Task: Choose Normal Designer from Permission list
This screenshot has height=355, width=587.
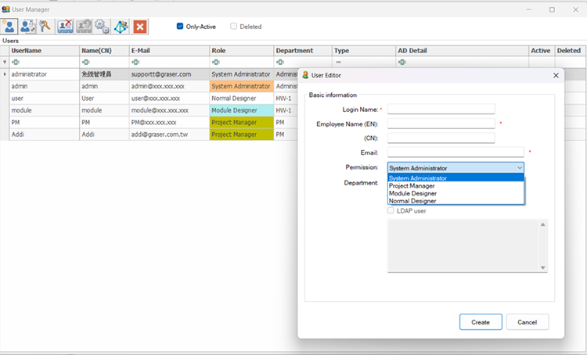Action: (456, 200)
